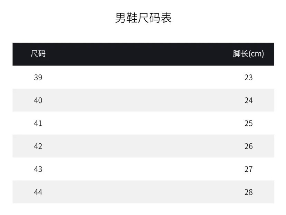Click the foot length value 23
The width and height of the screenshot is (286, 215).
click(248, 77)
